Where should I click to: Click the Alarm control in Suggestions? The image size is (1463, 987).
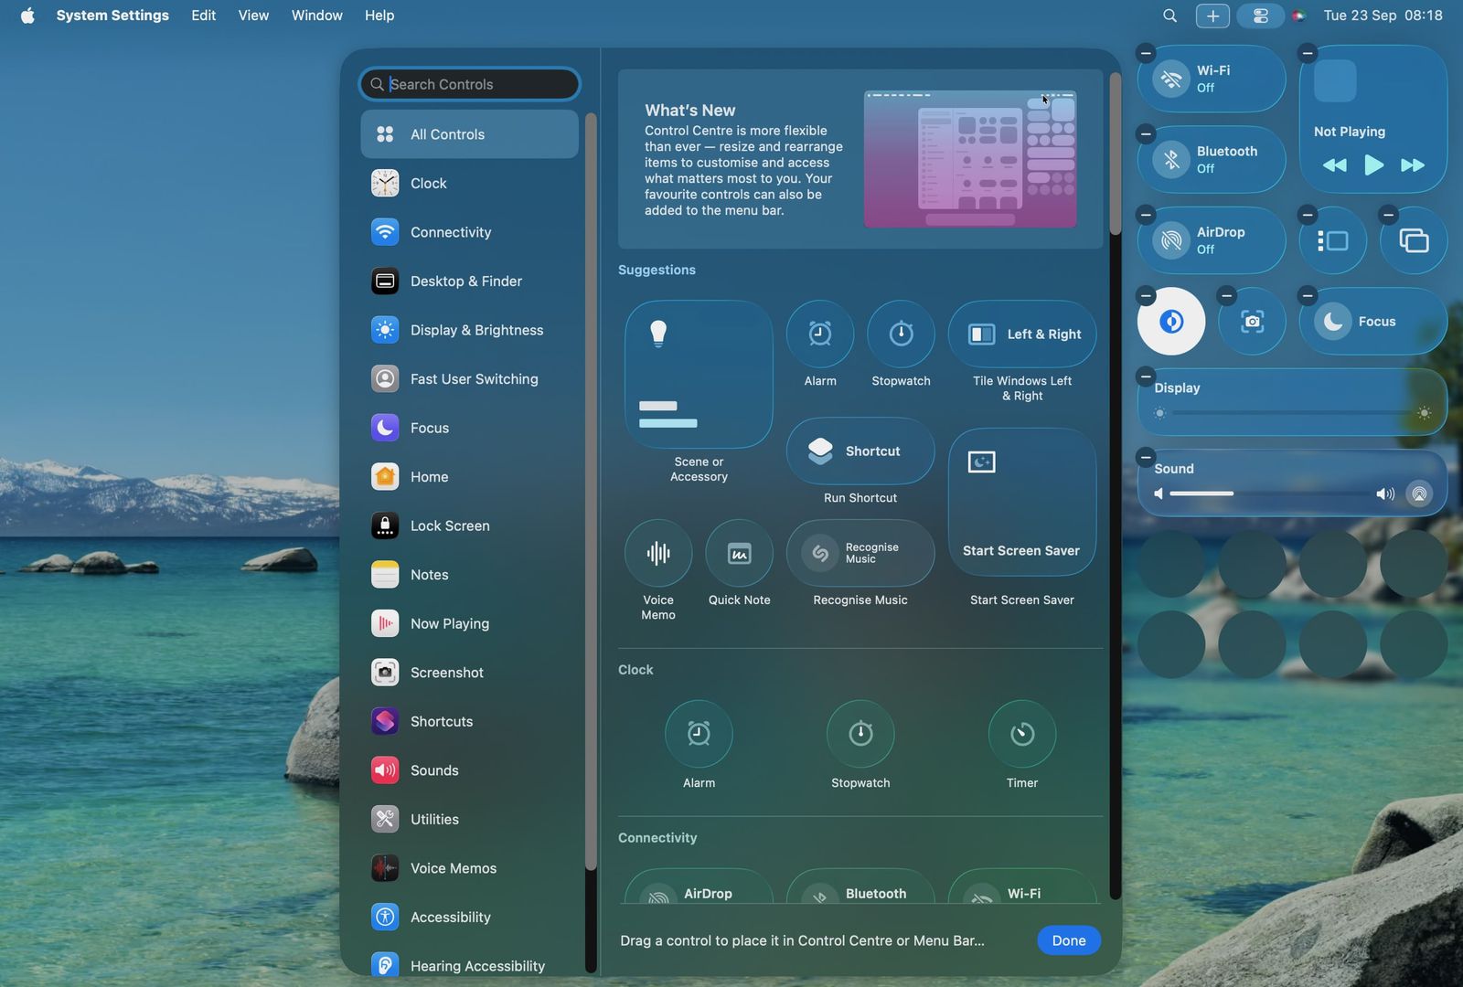click(819, 334)
